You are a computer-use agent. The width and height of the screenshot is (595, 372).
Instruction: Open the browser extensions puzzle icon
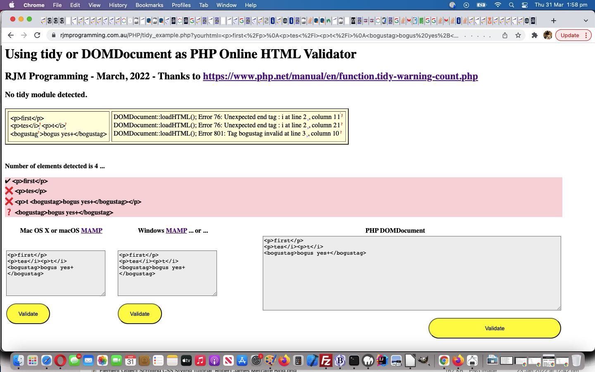click(535, 35)
